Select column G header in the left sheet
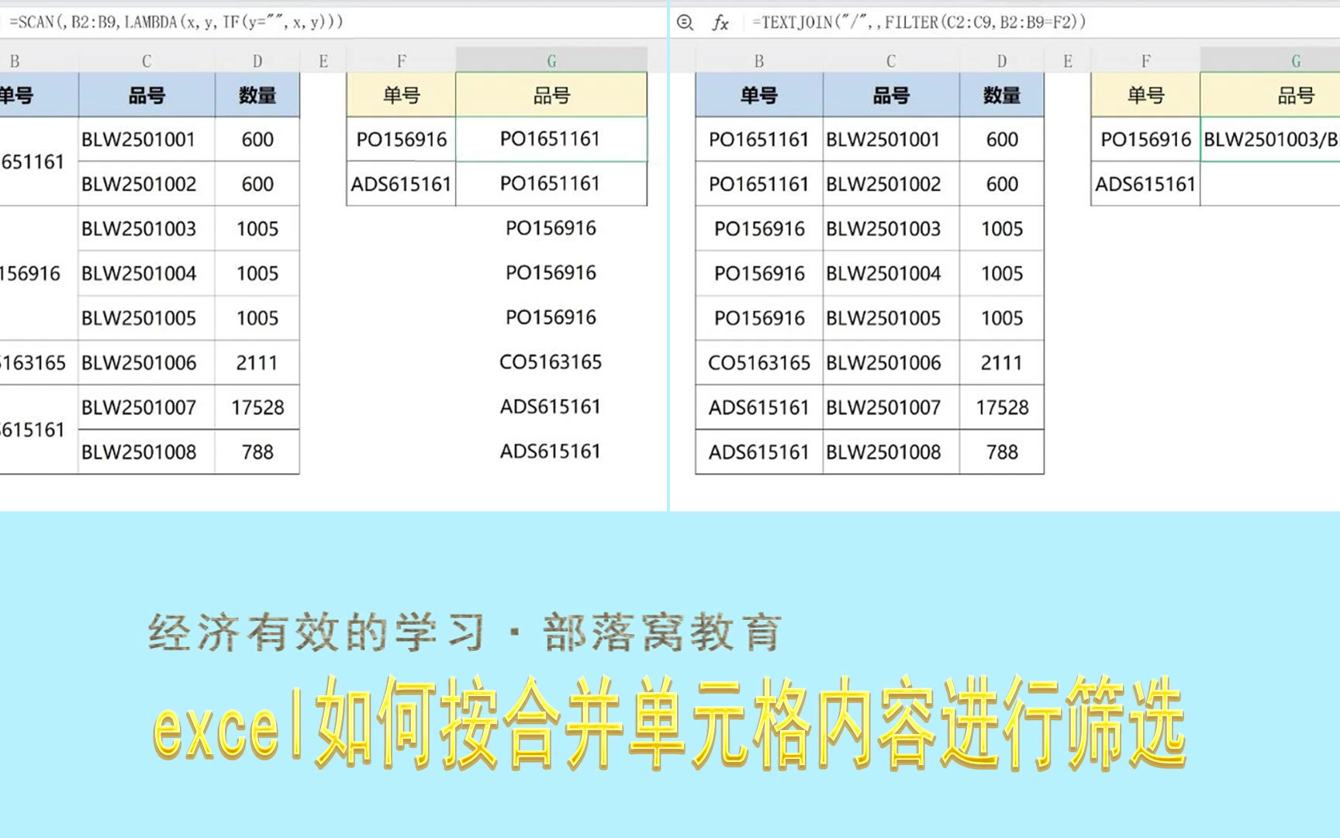This screenshot has width=1340, height=838. click(551, 61)
